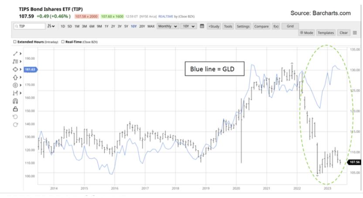The width and height of the screenshot is (363, 198).
Task: Enable the Real-Time checkbox
Action: point(64,42)
